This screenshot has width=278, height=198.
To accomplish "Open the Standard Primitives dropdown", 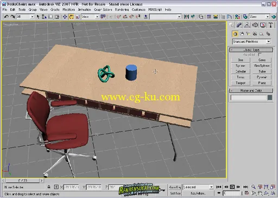I will point(251,42).
